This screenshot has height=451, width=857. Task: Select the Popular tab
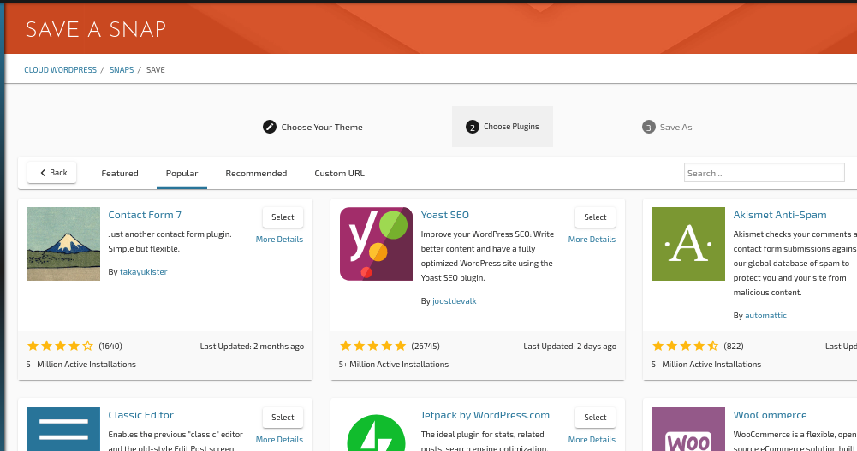tap(182, 173)
